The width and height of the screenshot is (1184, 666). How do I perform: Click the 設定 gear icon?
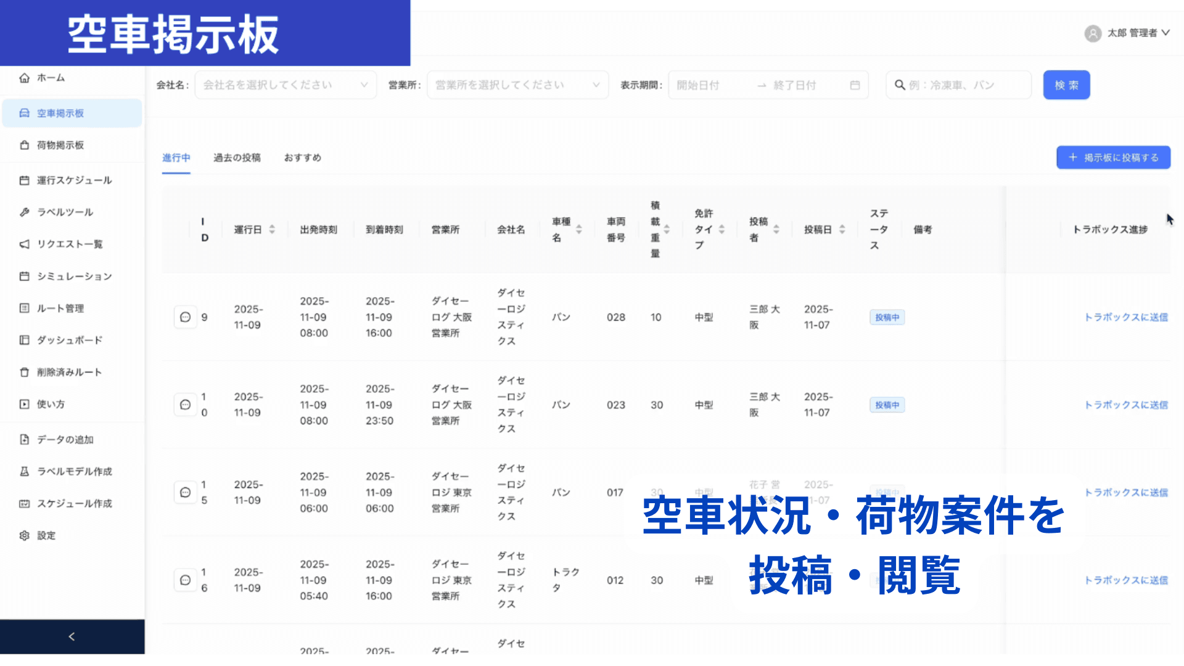25,535
